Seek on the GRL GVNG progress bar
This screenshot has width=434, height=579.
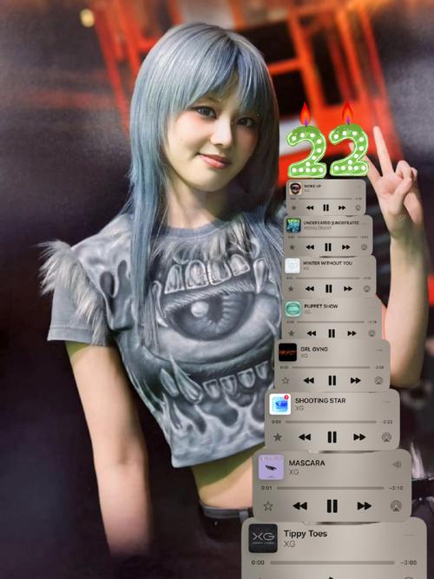(331, 367)
